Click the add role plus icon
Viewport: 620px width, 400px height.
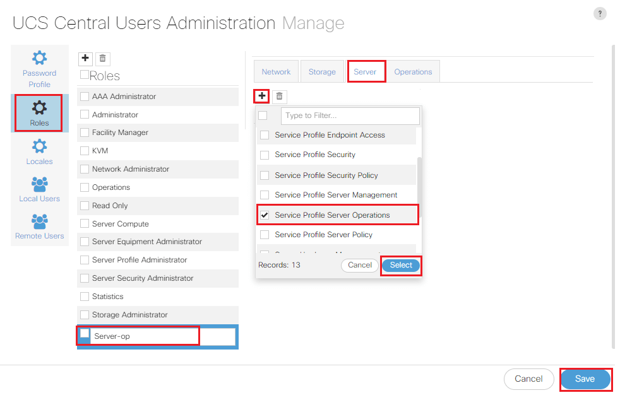click(85, 59)
